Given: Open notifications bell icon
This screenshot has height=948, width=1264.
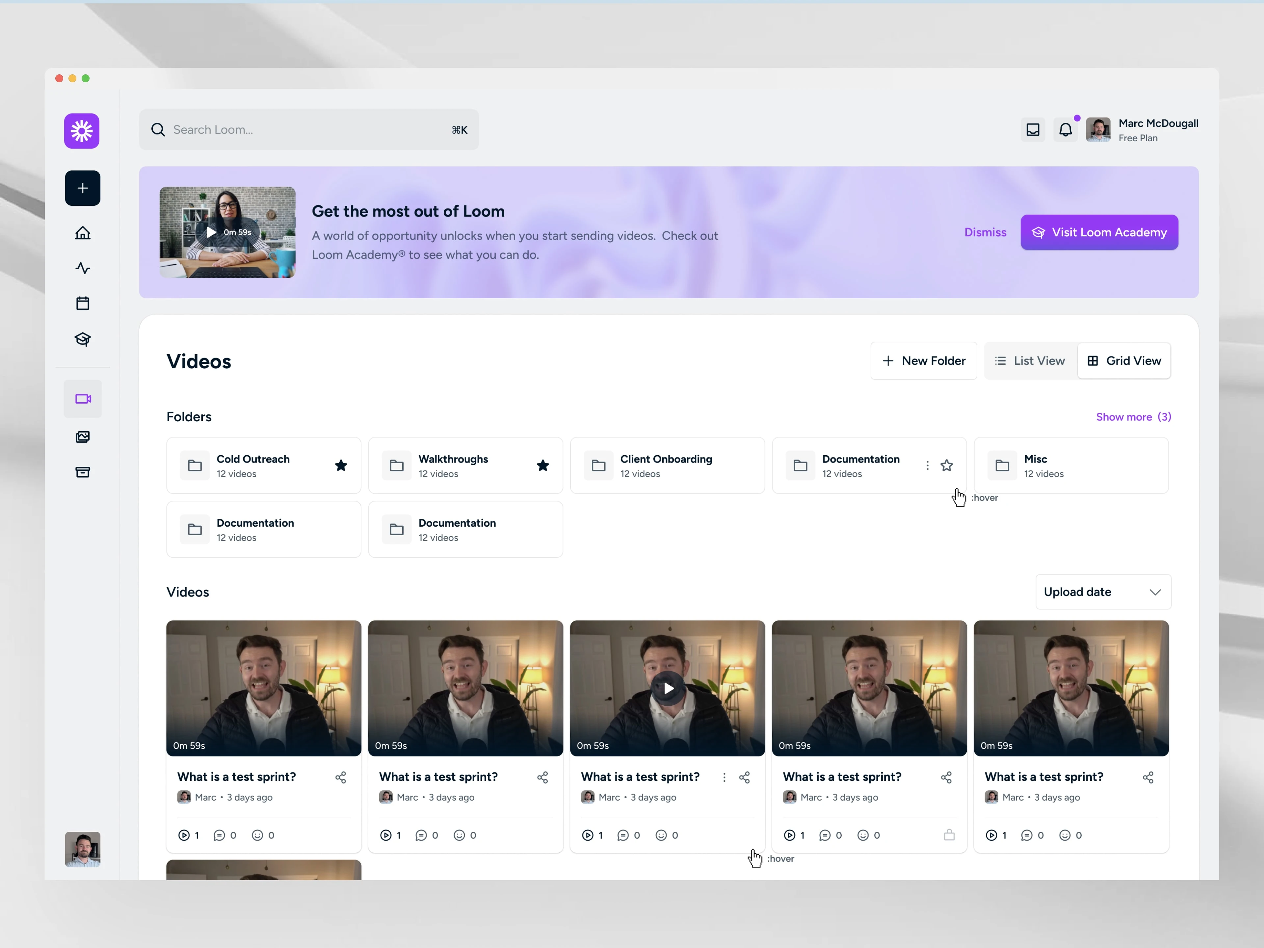Looking at the screenshot, I should [1065, 130].
